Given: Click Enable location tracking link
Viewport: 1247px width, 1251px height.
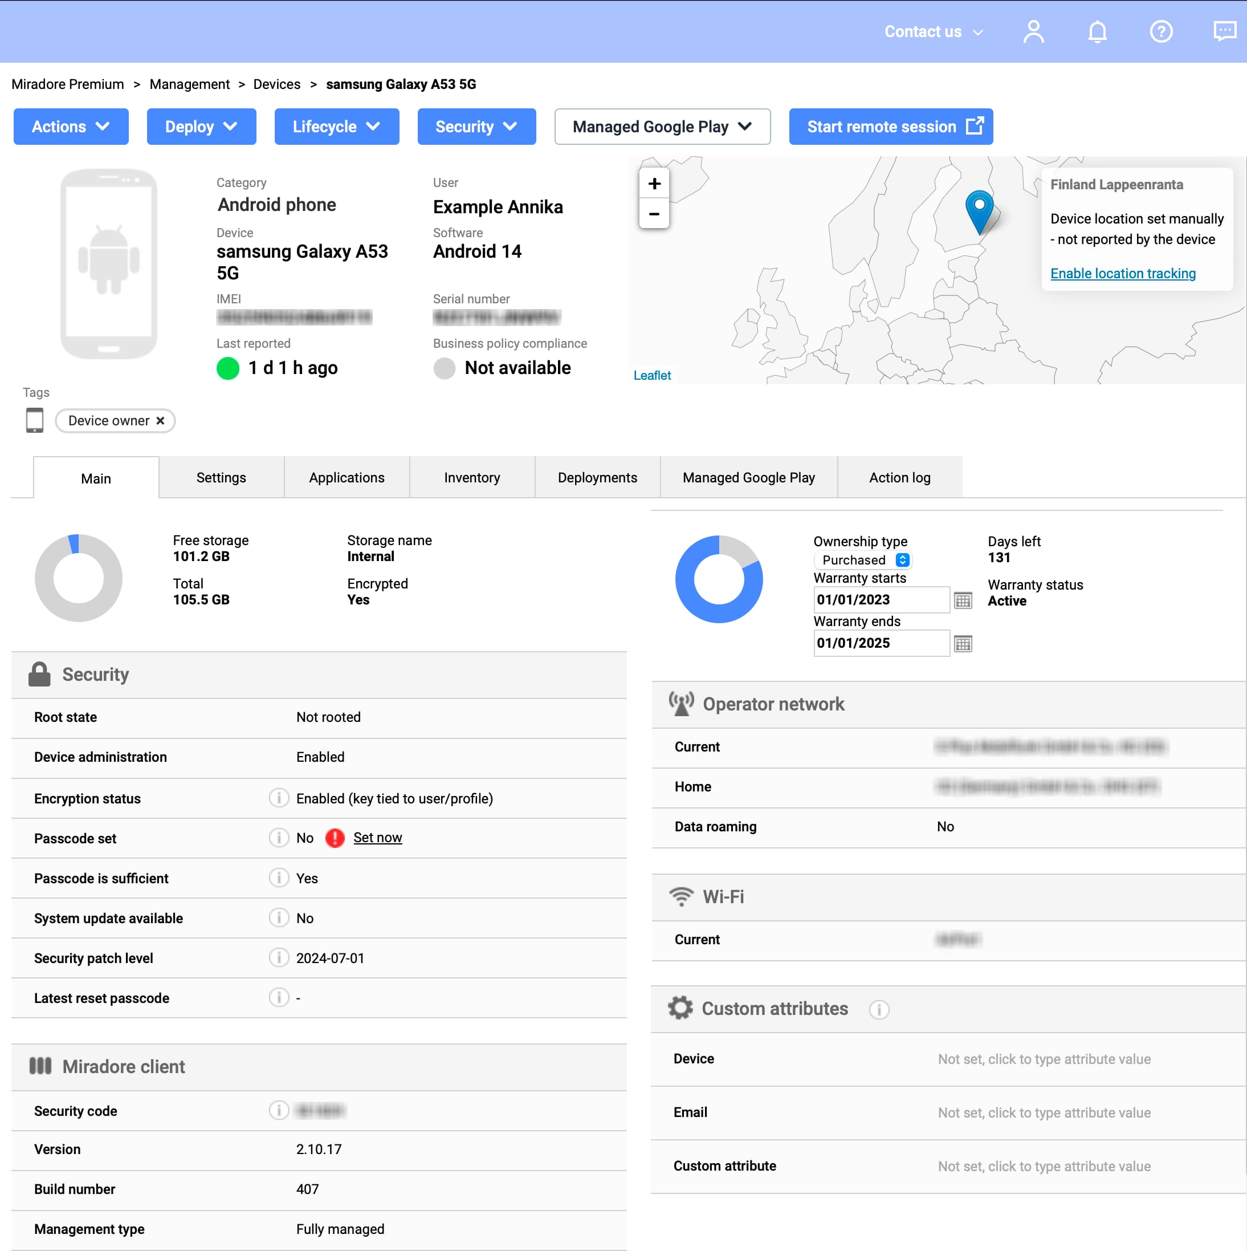Looking at the screenshot, I should 1122,273.
